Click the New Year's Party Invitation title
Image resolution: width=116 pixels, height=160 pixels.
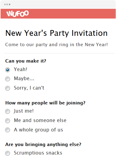(56, 33)
